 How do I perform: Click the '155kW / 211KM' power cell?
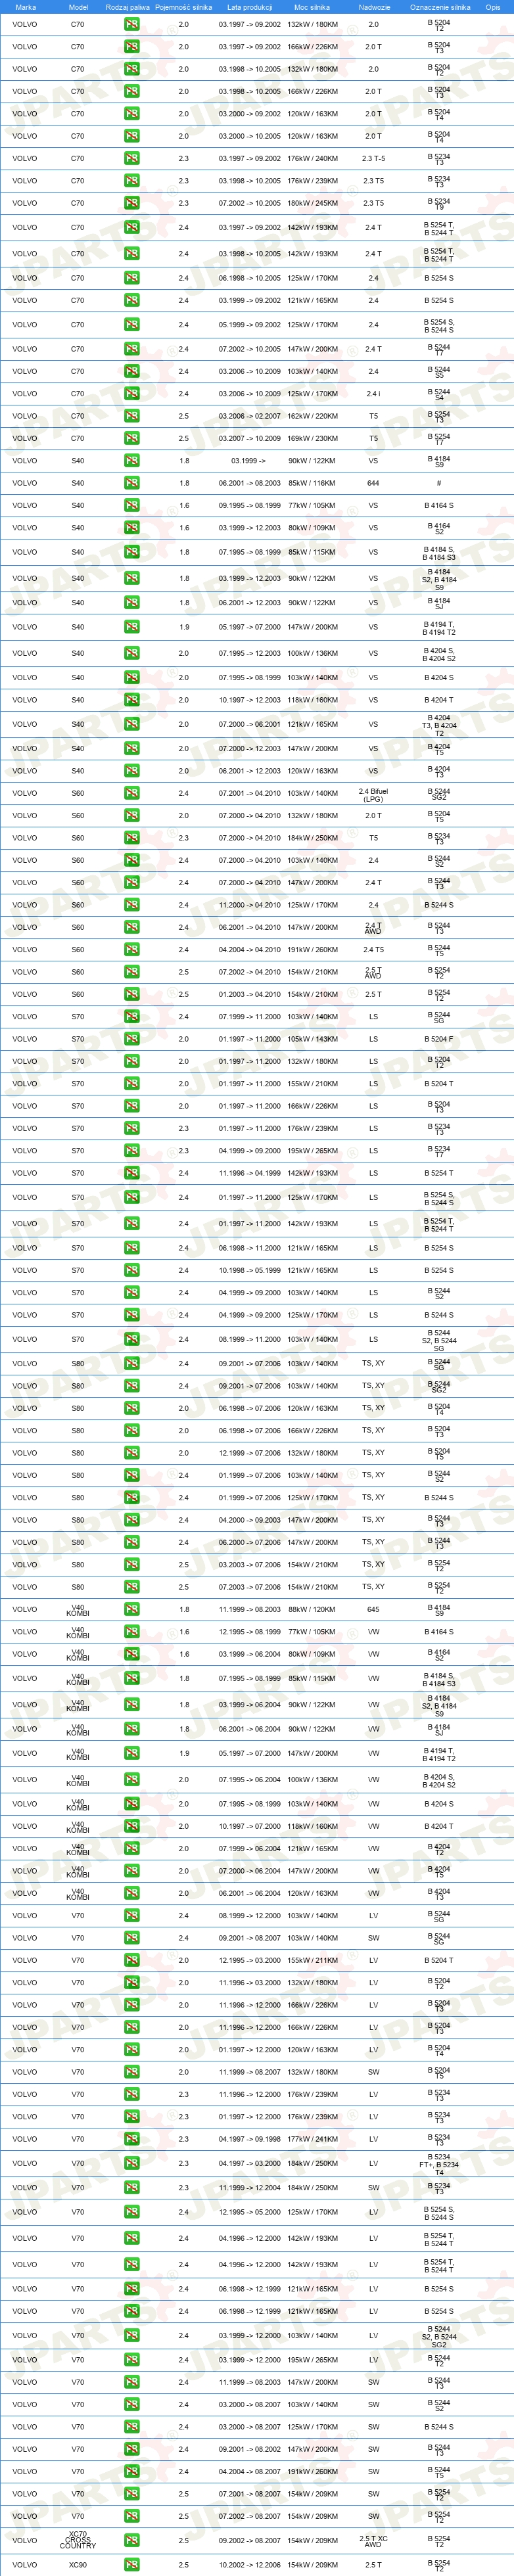(313, 1960)
